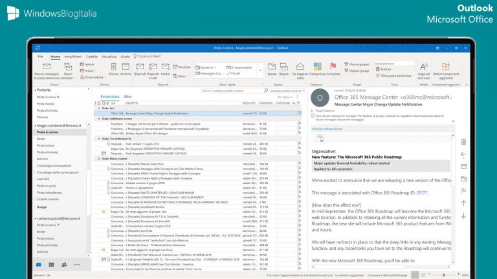The height and width of the screenshot is (279, 497).
Task: Click the Rispondi envelope icon
Action: pos(140,67)
